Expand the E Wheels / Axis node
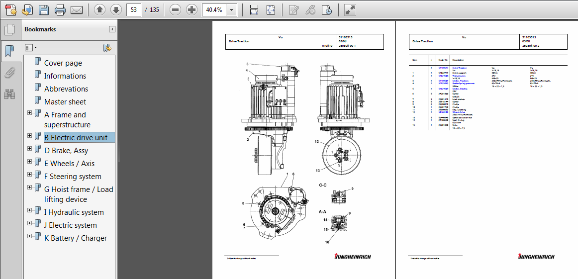 [29, 161]
